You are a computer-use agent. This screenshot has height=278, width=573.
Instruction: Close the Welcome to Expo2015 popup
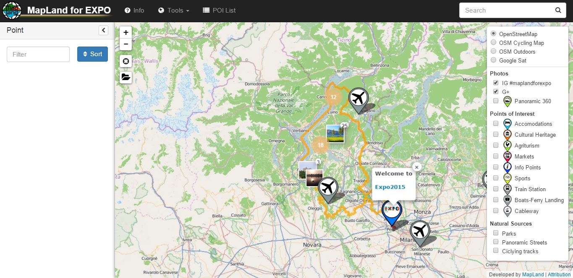click(x=416, y=167)
